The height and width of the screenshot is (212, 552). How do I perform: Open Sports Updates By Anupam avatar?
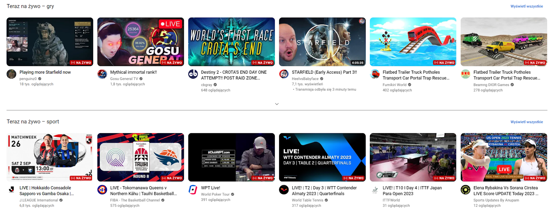(x=465, y=190)
